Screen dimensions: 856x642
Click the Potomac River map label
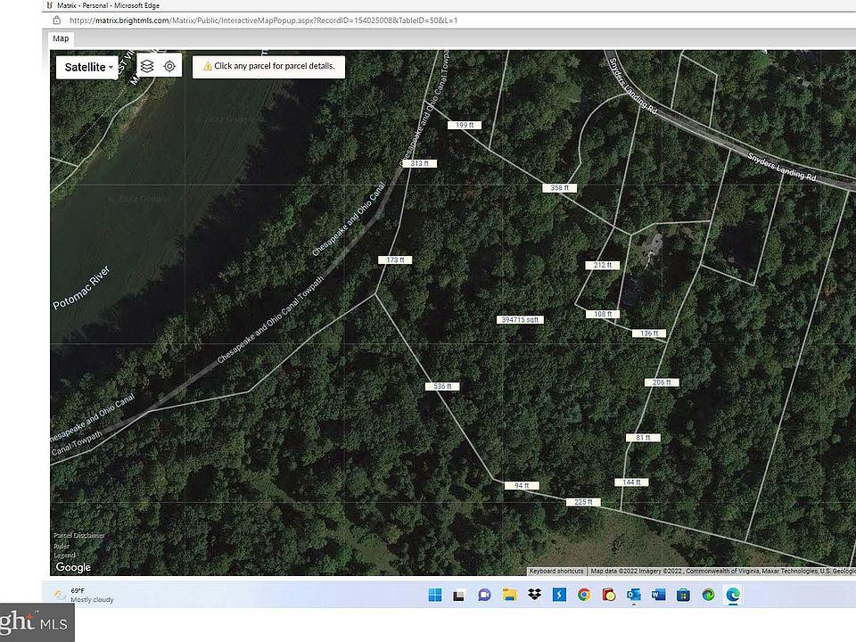(x=81, y=288)
